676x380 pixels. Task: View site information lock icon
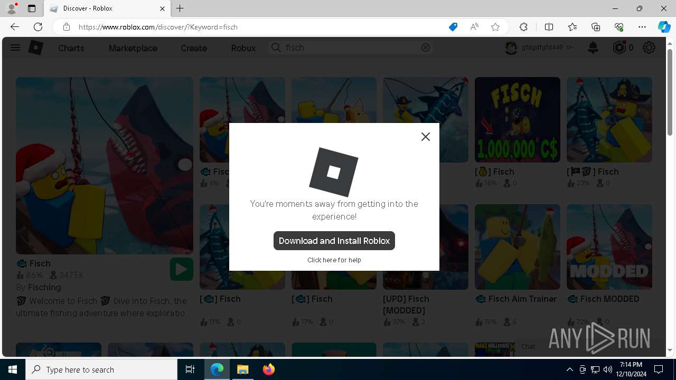[67, 27]
